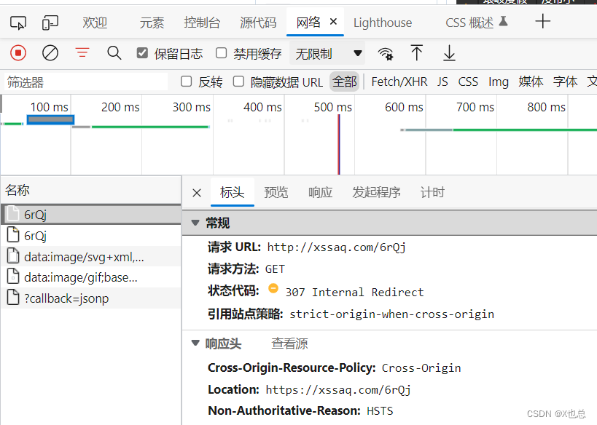
Task: Open network search magnifier
Action: point(114,53)
